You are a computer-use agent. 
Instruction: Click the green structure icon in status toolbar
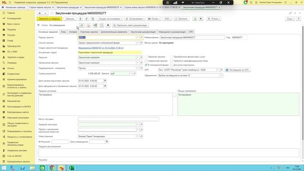(95, 25)
